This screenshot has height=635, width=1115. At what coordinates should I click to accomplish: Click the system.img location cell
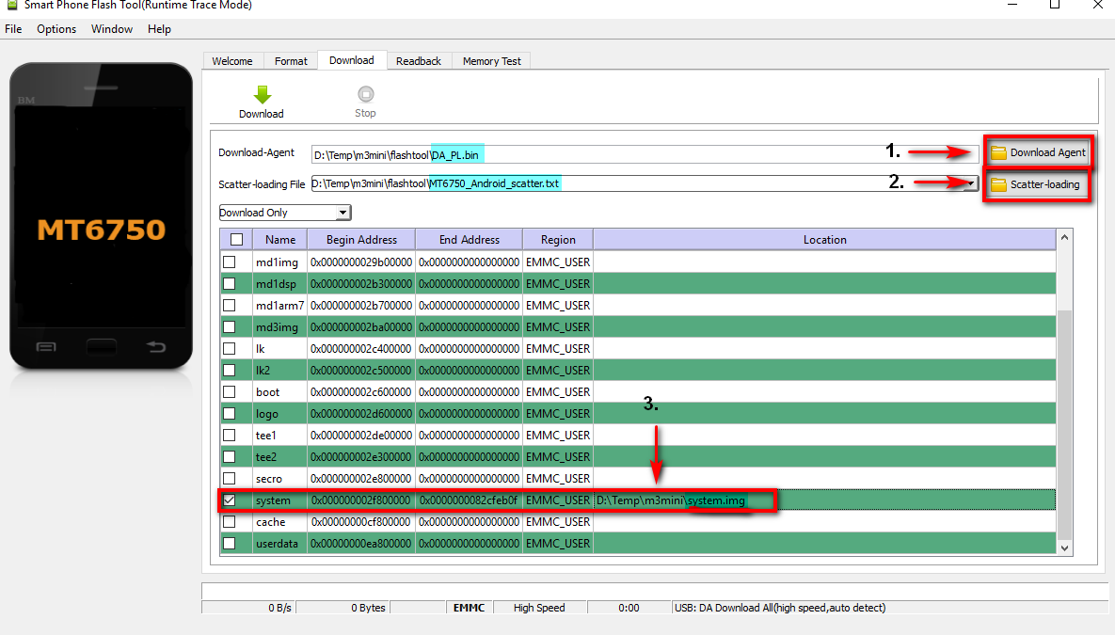click(671, 500)
